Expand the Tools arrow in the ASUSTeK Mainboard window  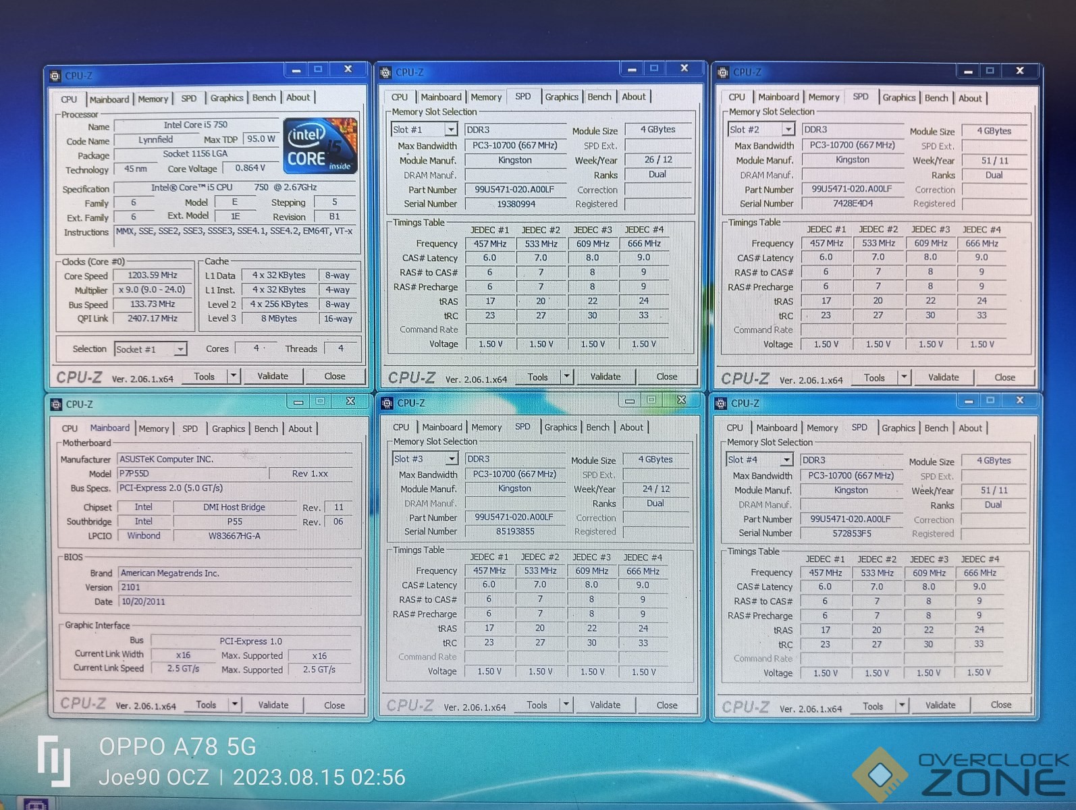[x=234, y=705]
